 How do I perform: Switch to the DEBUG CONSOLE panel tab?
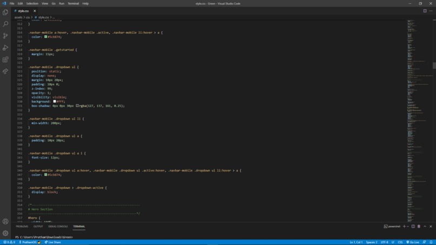point(58,227)
